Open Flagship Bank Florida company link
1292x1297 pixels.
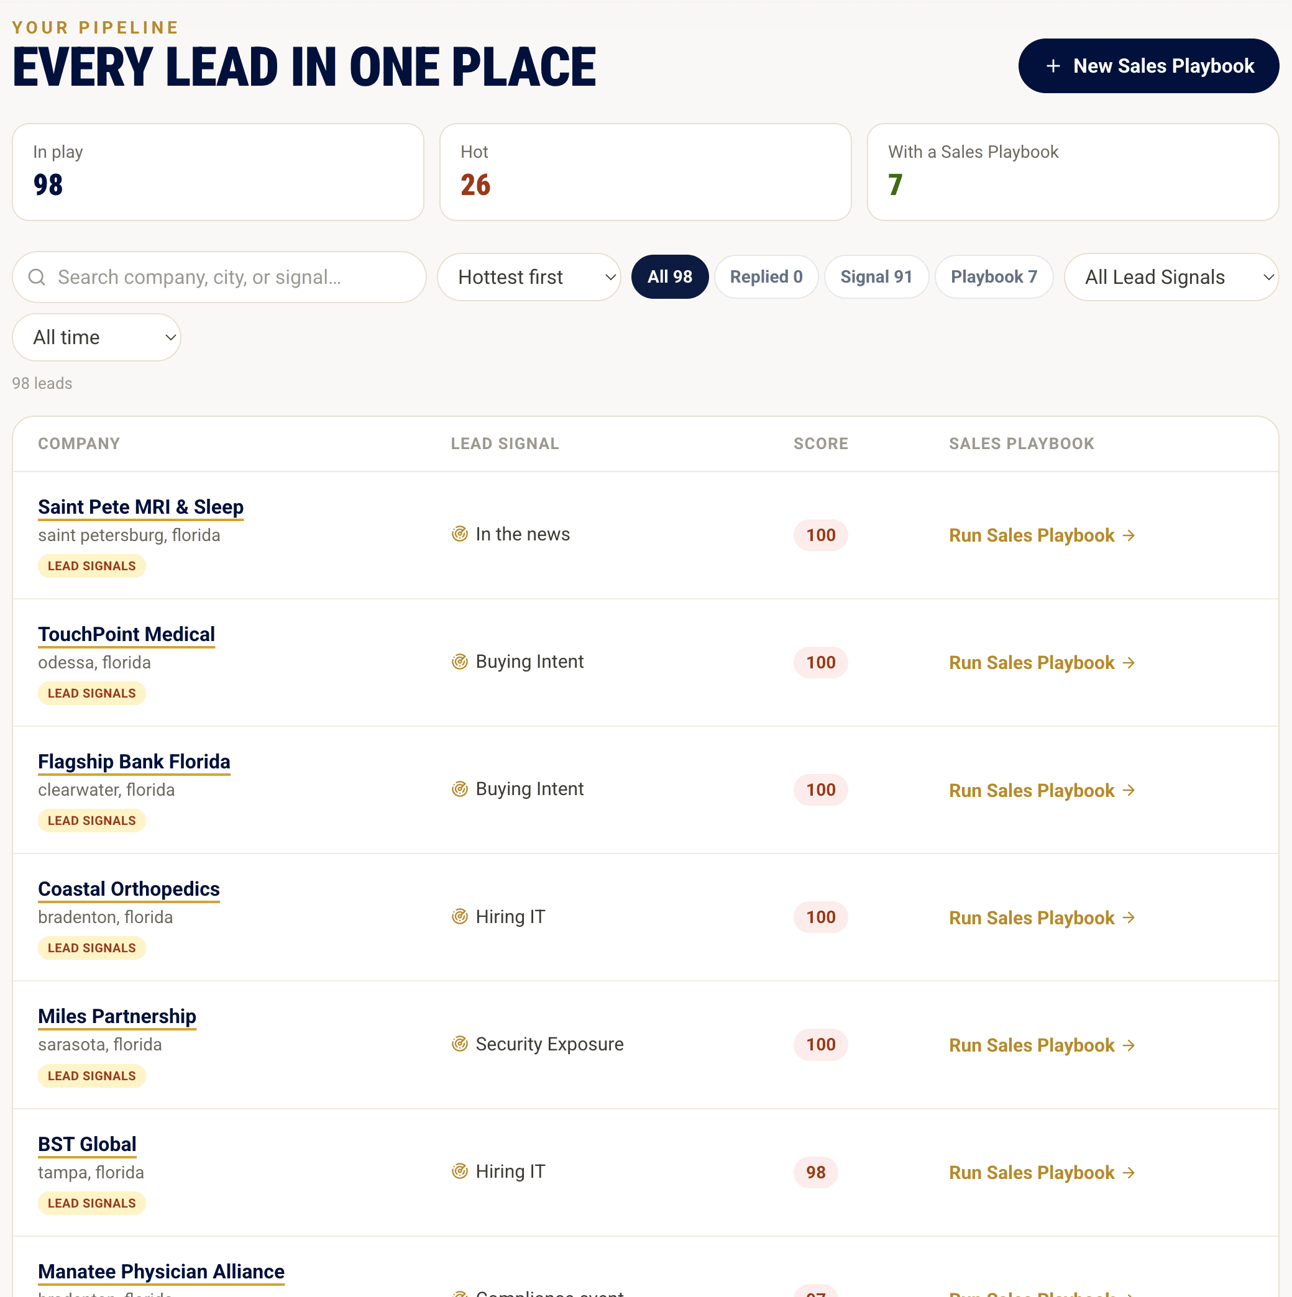coord(134,762)
